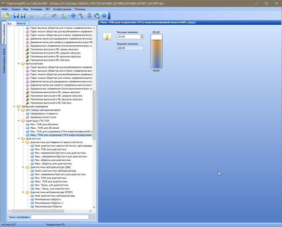This screenshot has height=227, width=282.
Task: Click the greyed-out Paste clipboard icon
Action: coord(47,16)
